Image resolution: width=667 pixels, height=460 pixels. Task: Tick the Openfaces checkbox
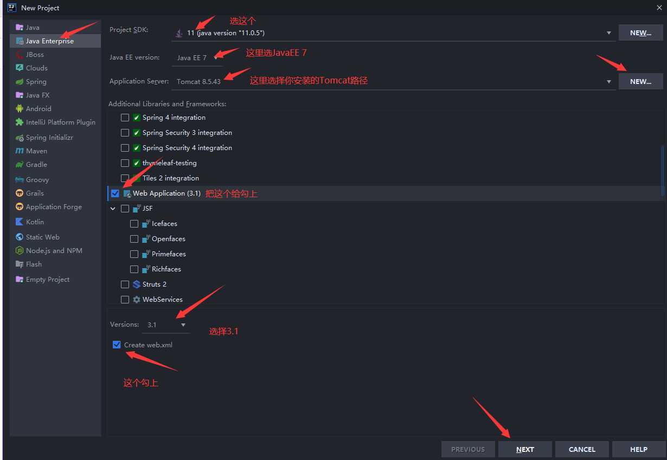pos(134,239)
